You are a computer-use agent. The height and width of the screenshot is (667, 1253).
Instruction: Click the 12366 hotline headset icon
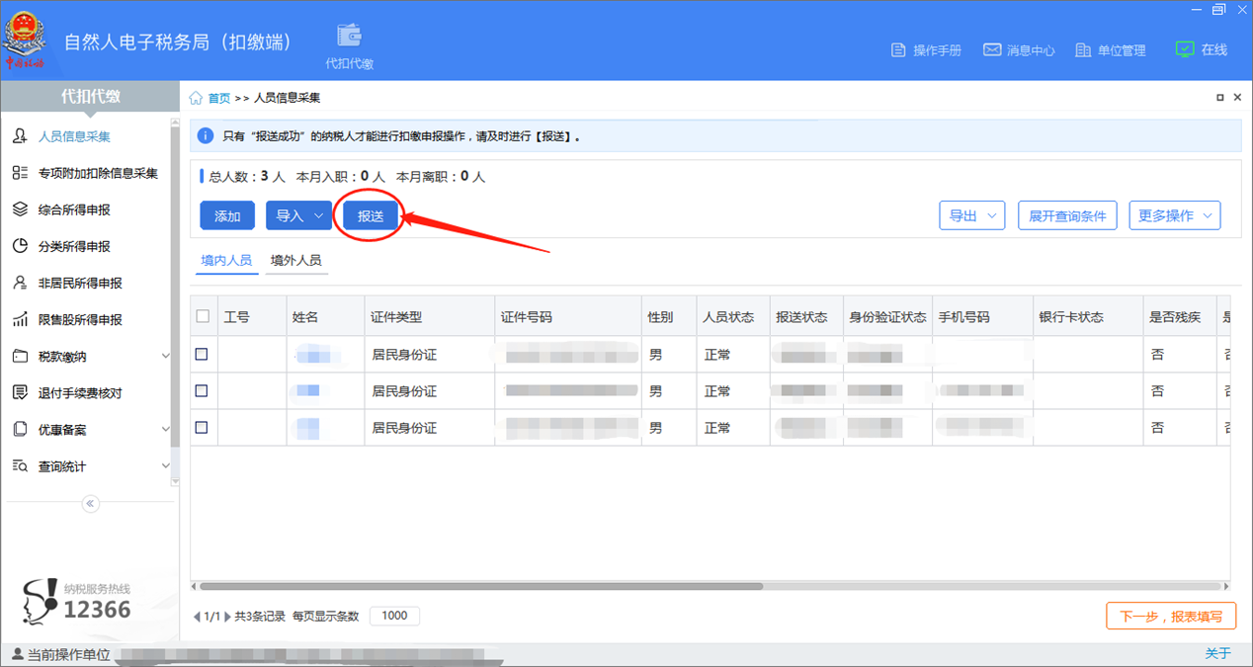40,602
